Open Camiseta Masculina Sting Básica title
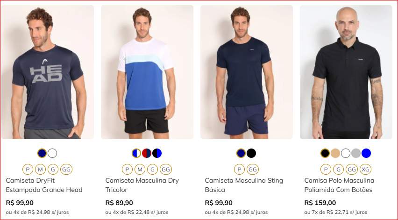Screen dimensions: 398x220 click(244, 185)
